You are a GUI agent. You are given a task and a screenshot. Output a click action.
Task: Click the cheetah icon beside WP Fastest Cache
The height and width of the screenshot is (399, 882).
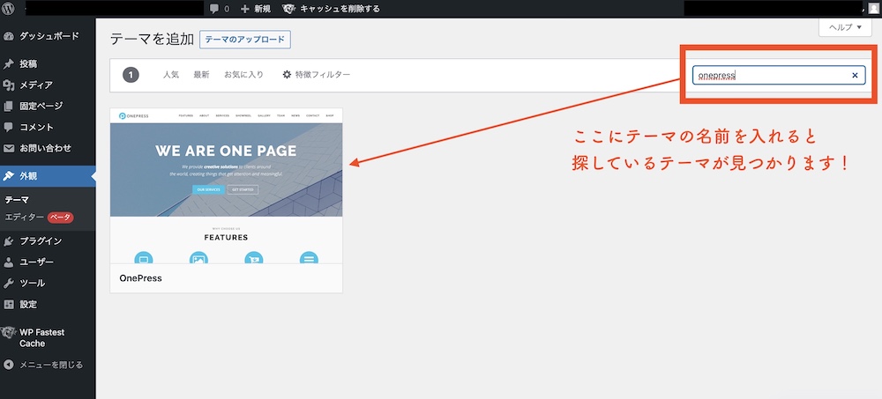pyautogui.click(x=8, y=332)
